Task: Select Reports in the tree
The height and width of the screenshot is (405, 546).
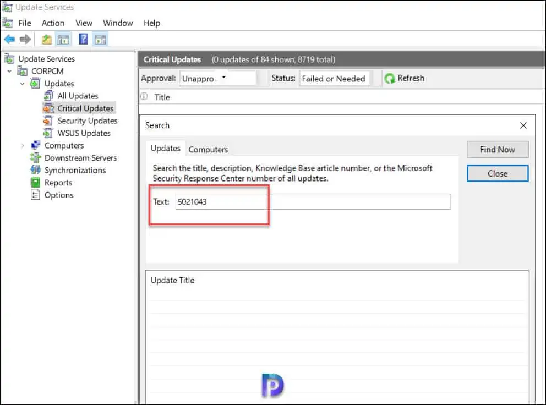Action: tap(58, 183)
